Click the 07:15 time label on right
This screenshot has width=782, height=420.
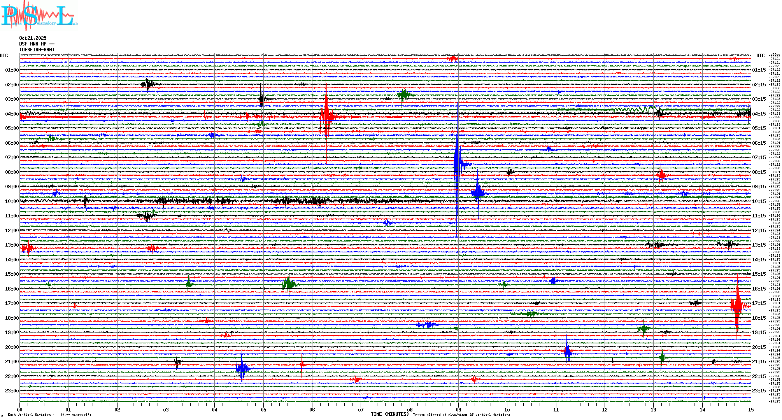coord(759,157)
